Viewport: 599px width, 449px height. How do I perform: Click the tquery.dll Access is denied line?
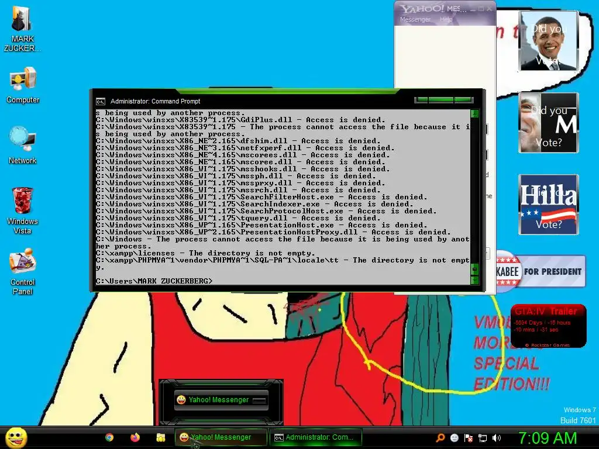click(x=238, y=218)
